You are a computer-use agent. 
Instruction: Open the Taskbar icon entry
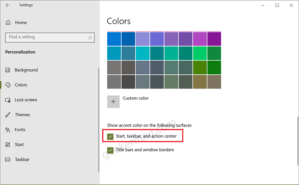(8, 159)
